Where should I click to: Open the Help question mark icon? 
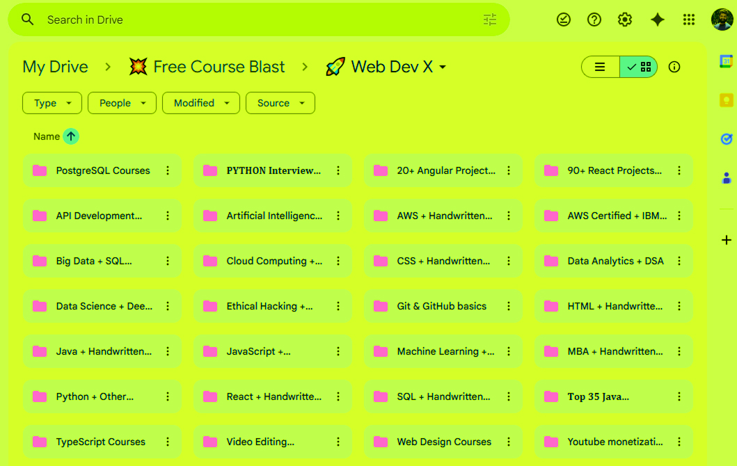click(594, 19)
